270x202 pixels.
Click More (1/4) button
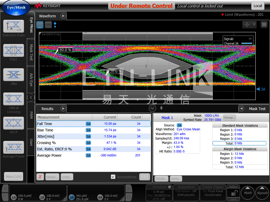coord(14,176)
